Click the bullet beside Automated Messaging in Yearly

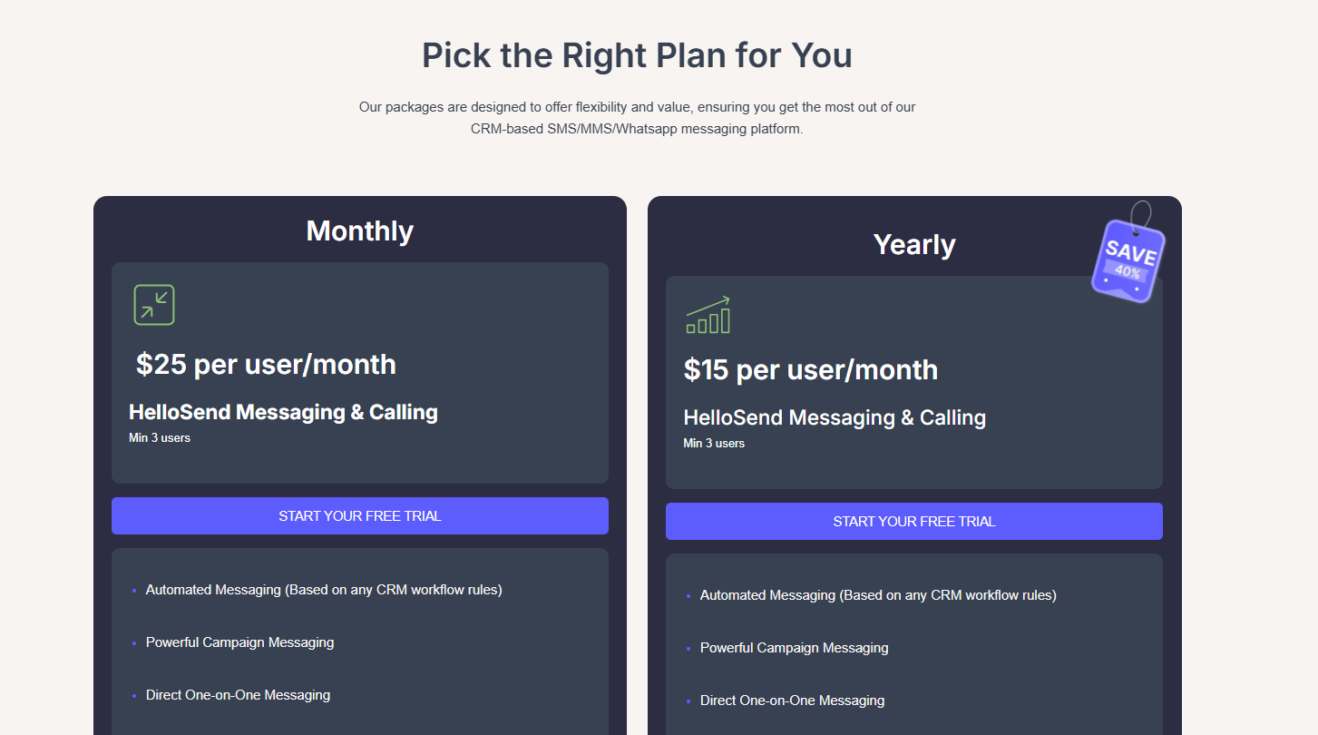click(690, 595)
